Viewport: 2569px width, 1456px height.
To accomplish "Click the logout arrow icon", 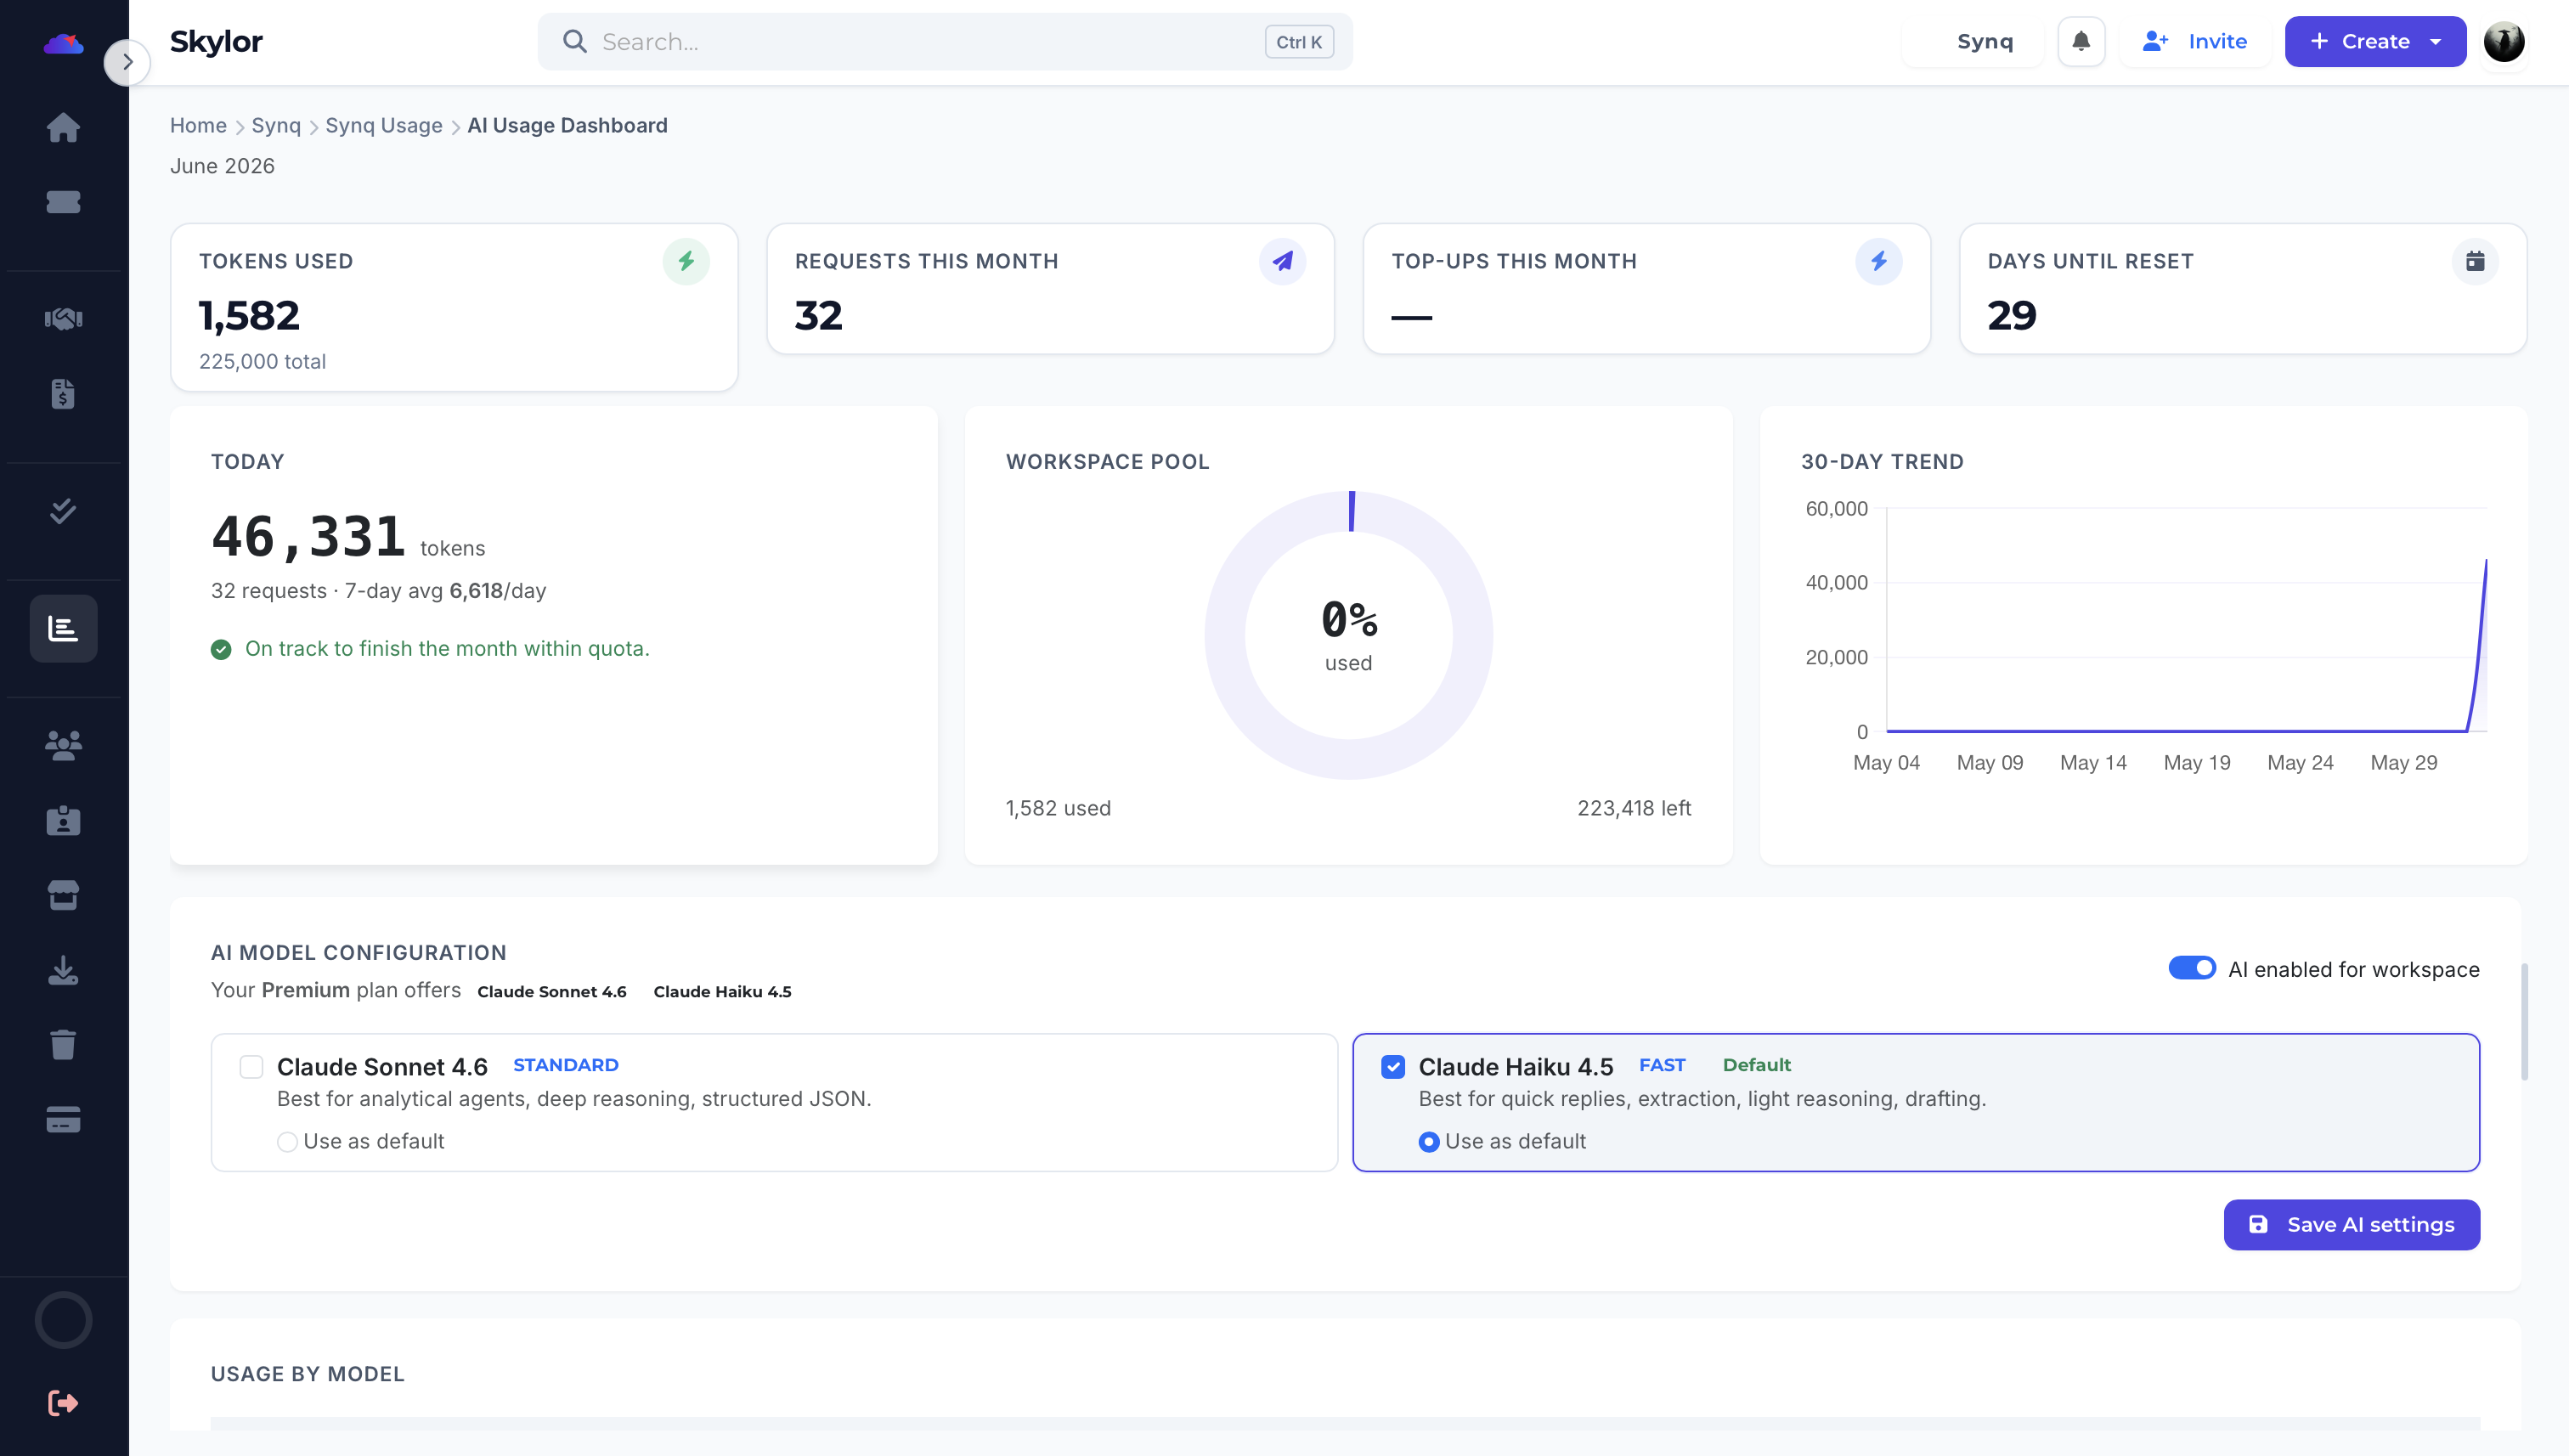I will (63, 1403).
